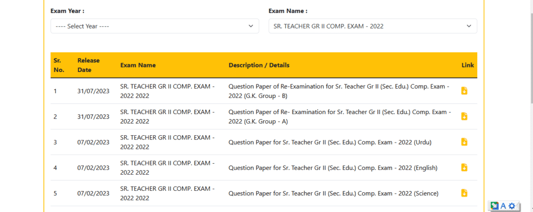Click the blue letter A language icon
This screenshot has height=212, width=533.
click(503, 206)
